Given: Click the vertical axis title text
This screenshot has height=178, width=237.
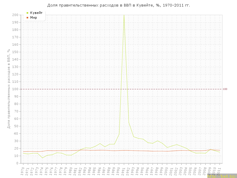Looking at the screenshot, I should pyautogui.click(x=9, y=89).
